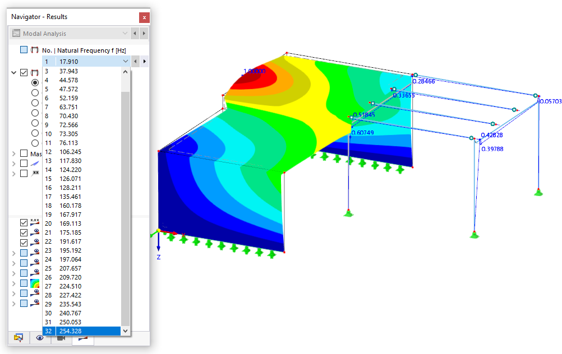Select mode 12 with frequency 106.245

(x=82, y=152)
